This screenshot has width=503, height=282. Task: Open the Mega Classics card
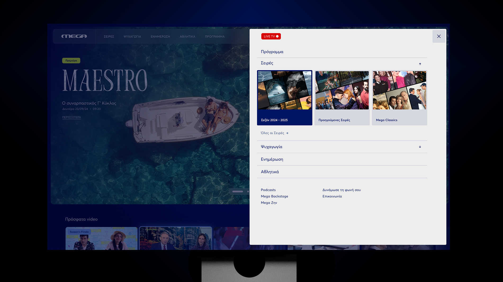[399, 98]
